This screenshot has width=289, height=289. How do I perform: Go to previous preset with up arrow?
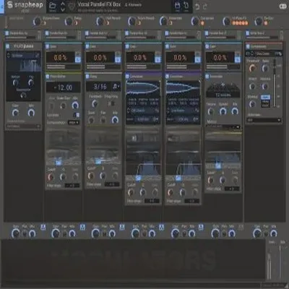pyautogui.click(x=63, y=4)
